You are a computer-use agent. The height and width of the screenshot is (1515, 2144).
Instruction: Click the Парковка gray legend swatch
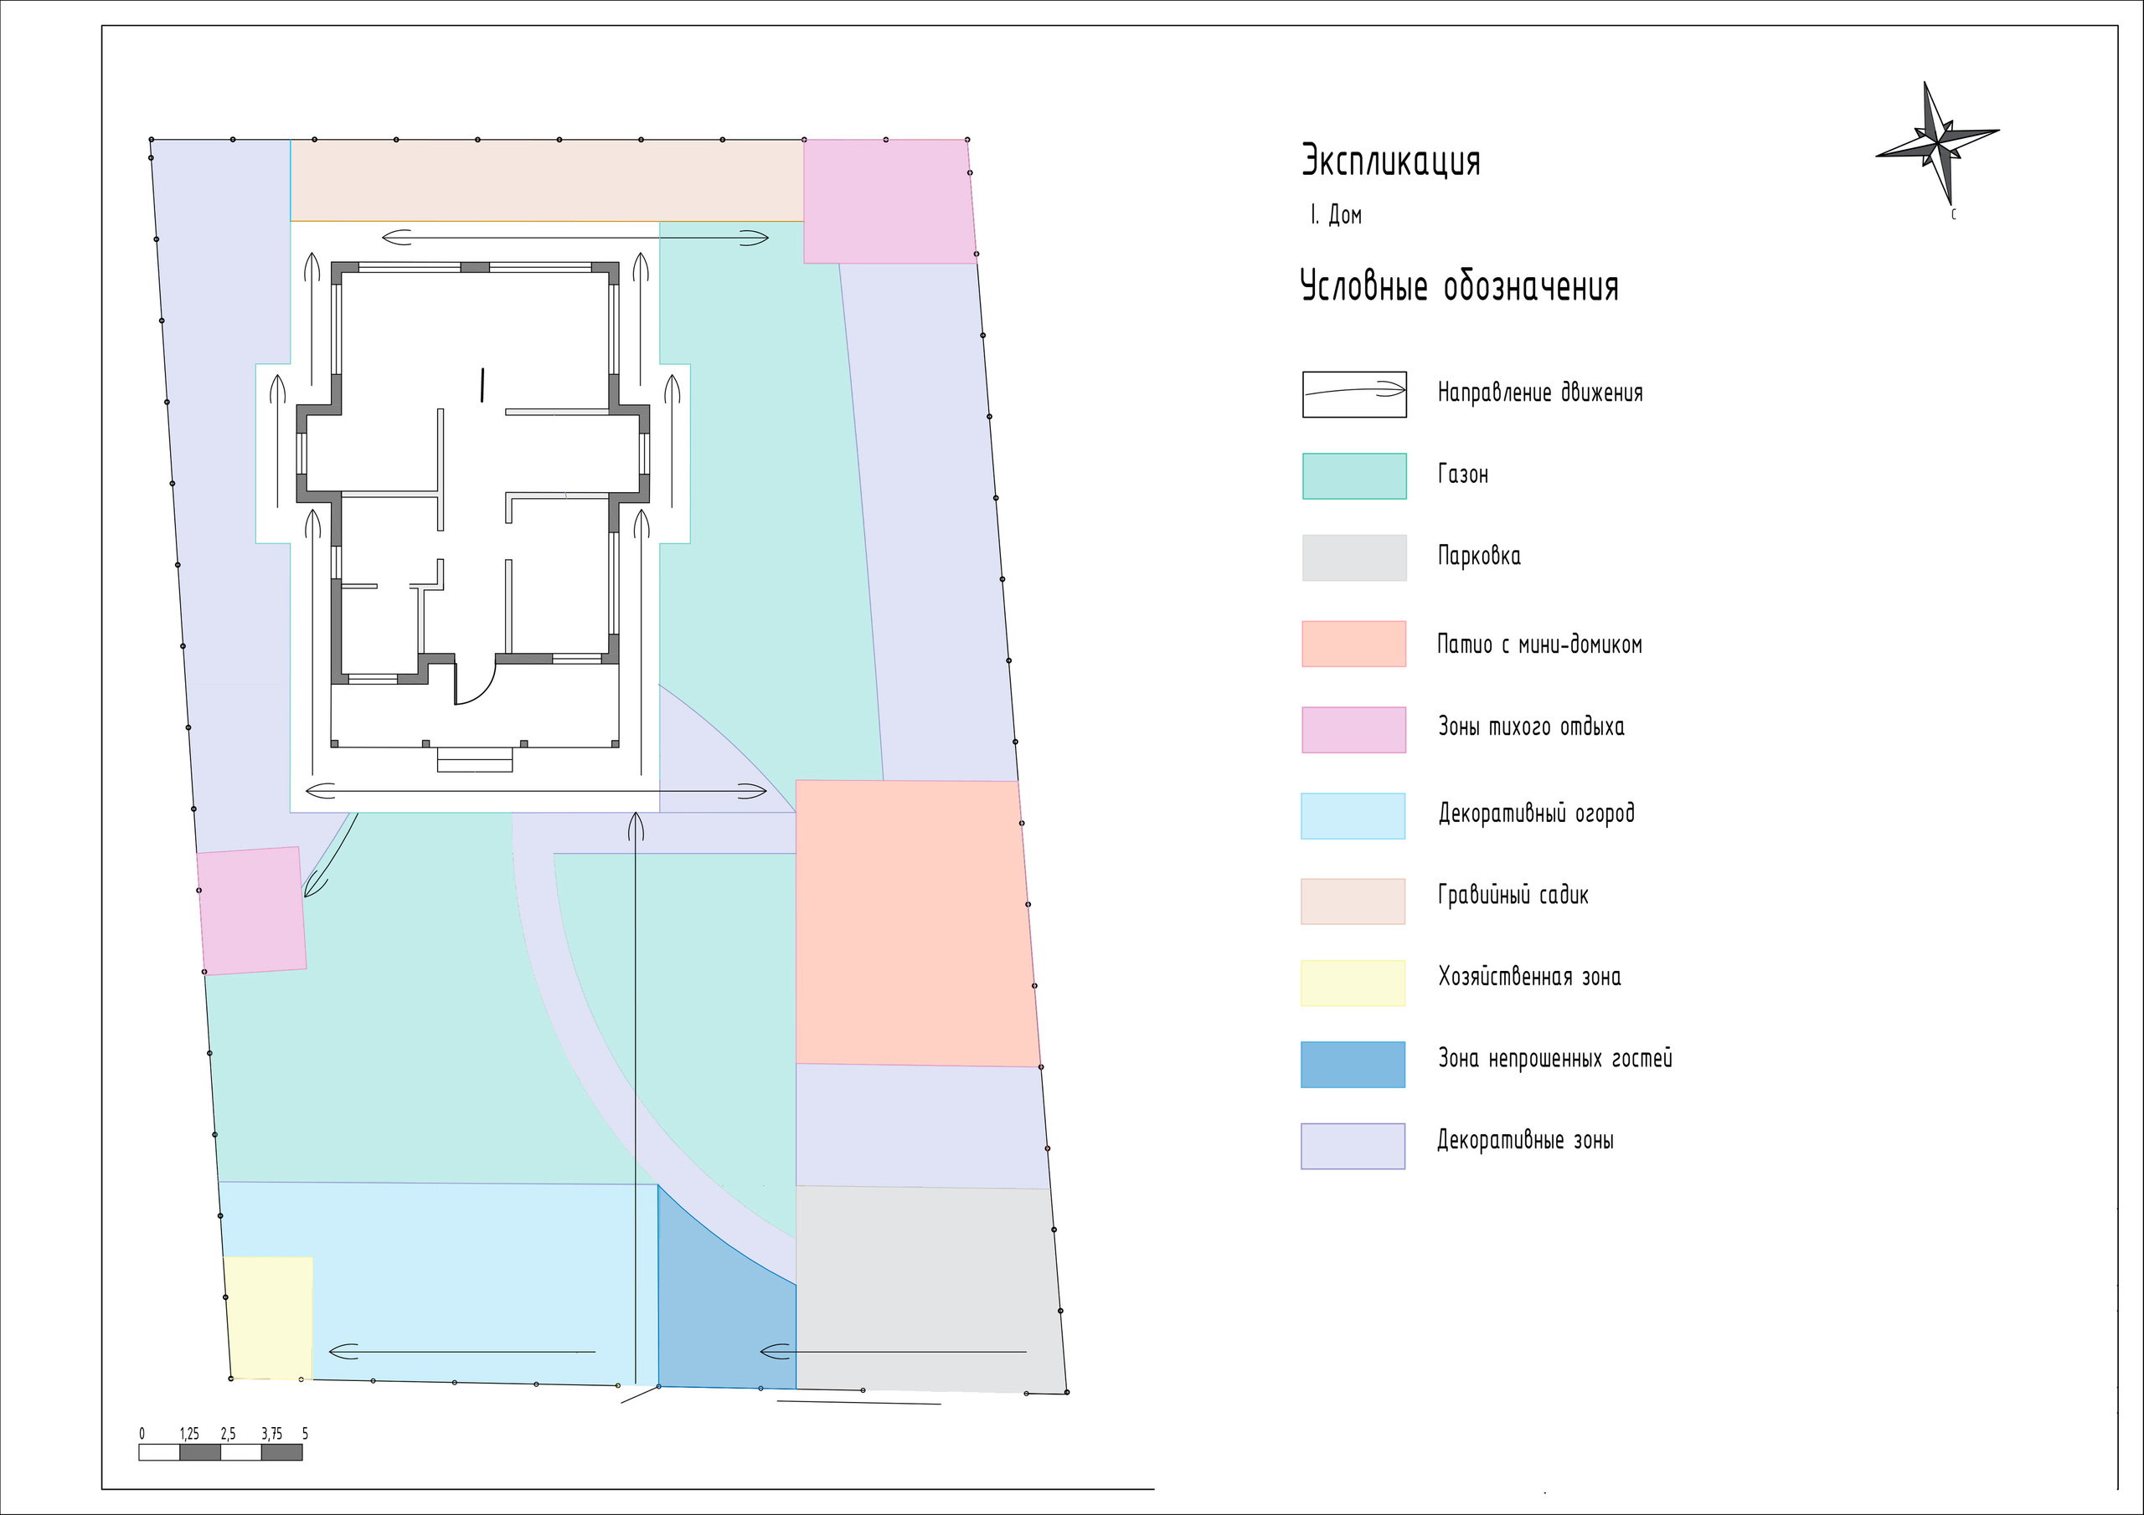1354,557
